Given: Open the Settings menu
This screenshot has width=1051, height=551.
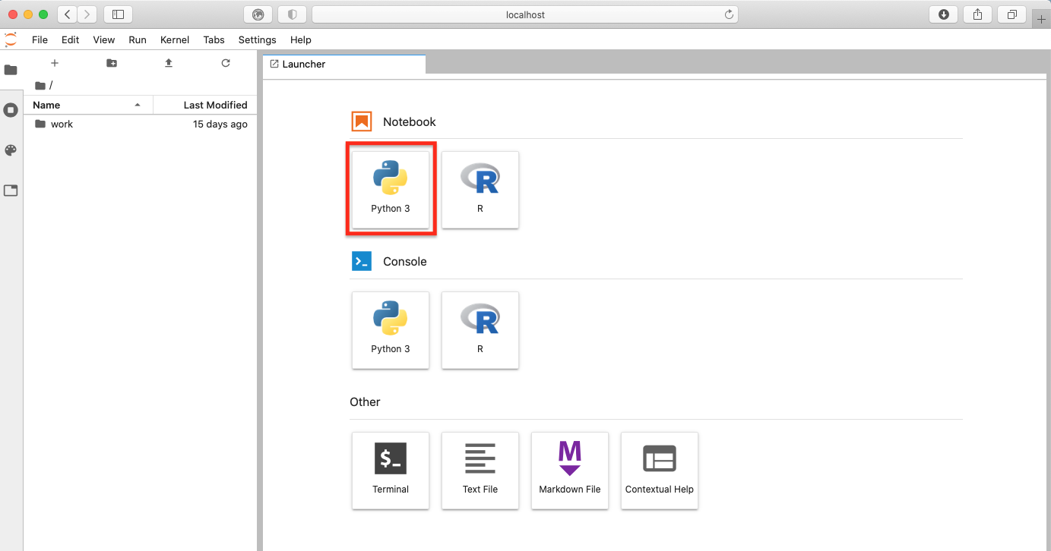Looking at the screenshot, I should pos(257,39).
